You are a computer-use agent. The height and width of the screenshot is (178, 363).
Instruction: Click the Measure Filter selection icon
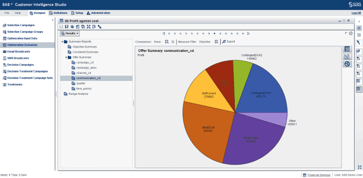pos(216,42)
